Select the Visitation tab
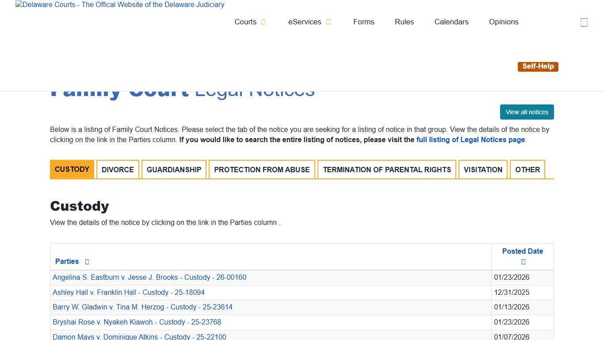The width and height of the screenshot is (604, 340). (x=483, y=170)
